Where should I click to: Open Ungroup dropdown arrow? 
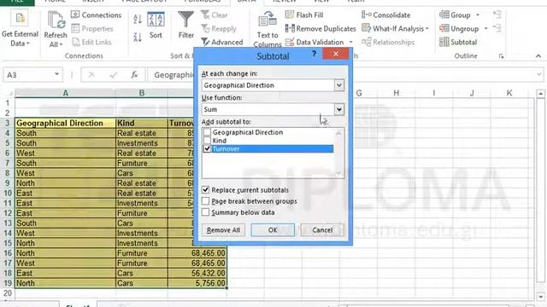coord(485,28)
